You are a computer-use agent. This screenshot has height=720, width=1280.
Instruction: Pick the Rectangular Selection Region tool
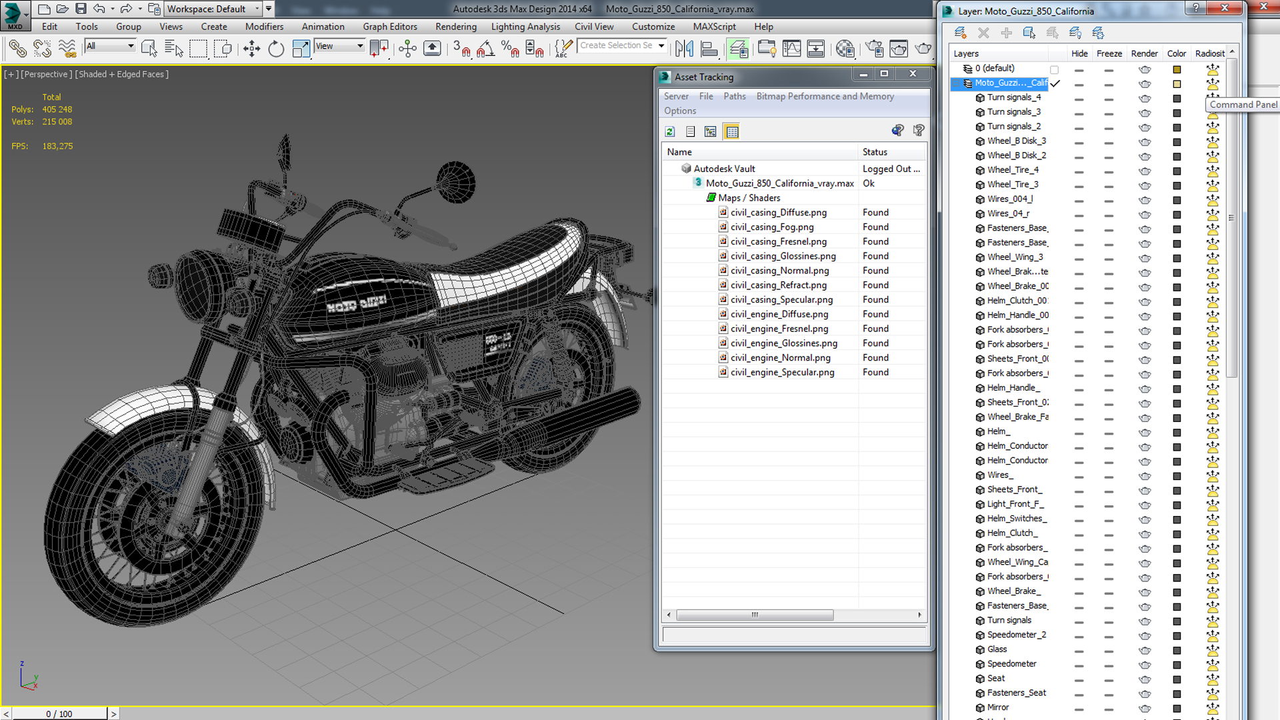[x=198, y=48]
